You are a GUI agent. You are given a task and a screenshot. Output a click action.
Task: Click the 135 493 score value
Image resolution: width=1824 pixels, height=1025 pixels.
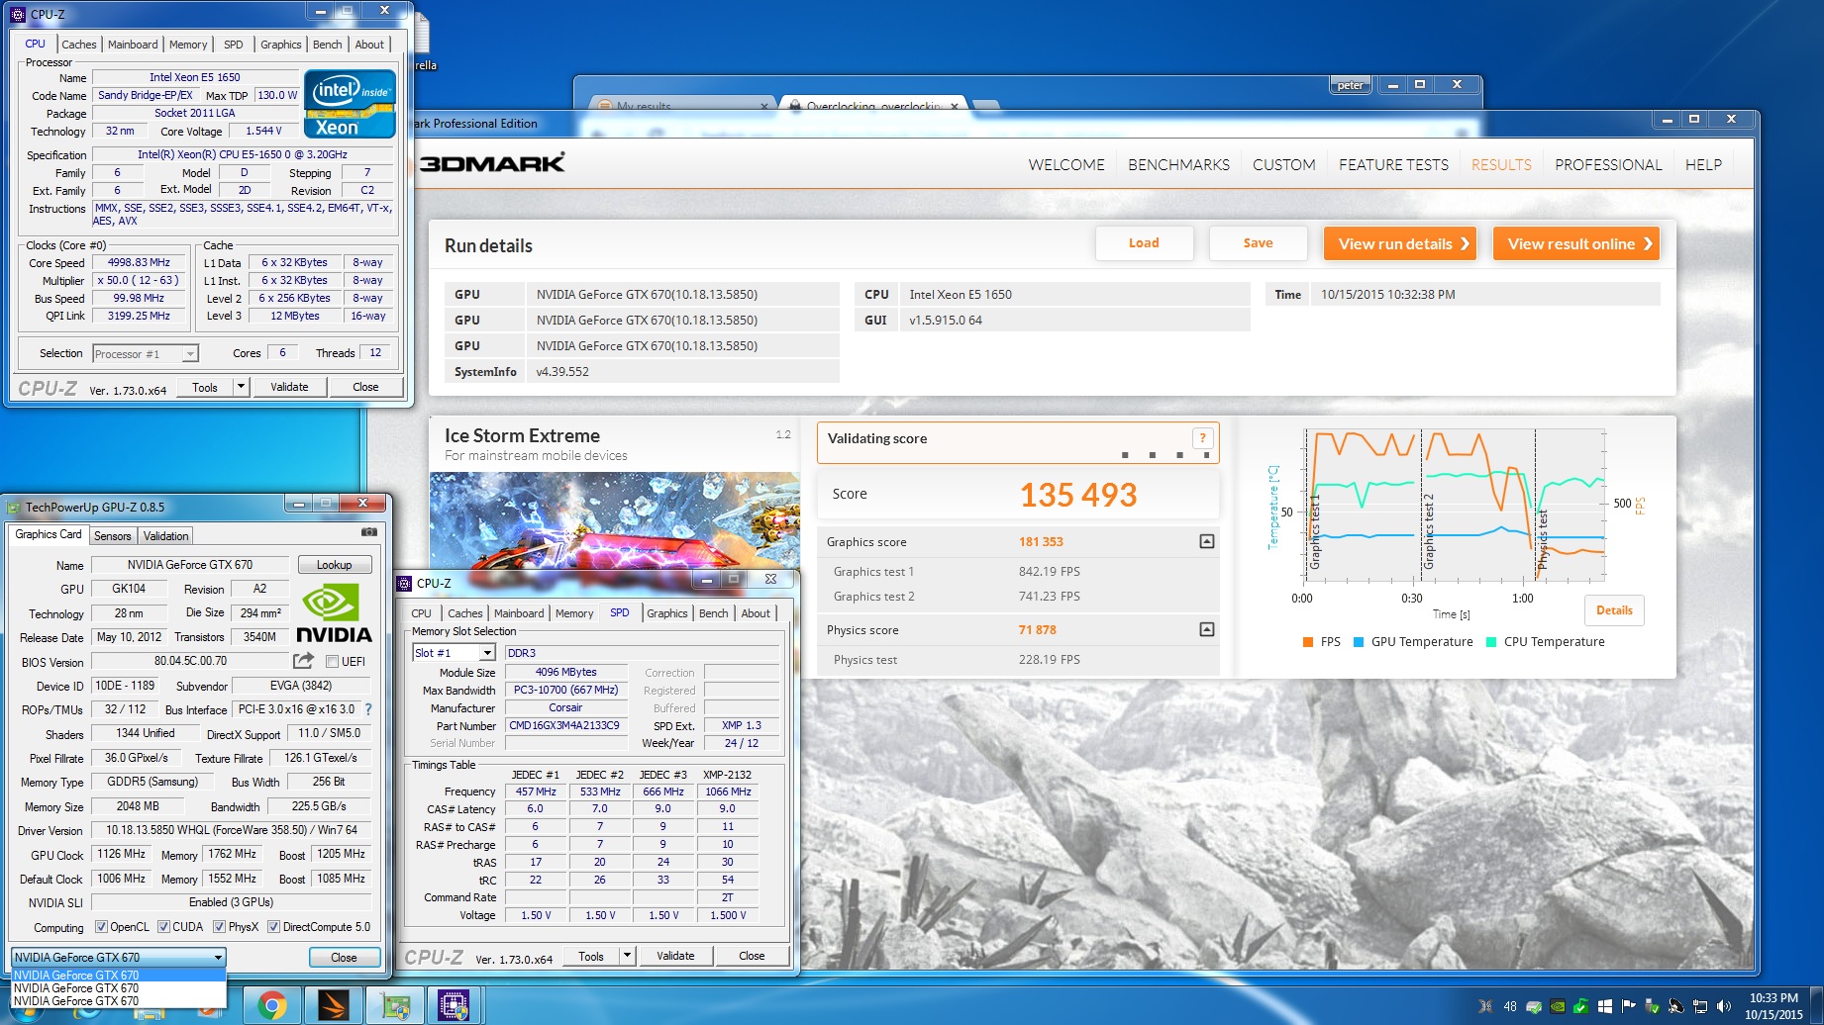point(1078,495)
